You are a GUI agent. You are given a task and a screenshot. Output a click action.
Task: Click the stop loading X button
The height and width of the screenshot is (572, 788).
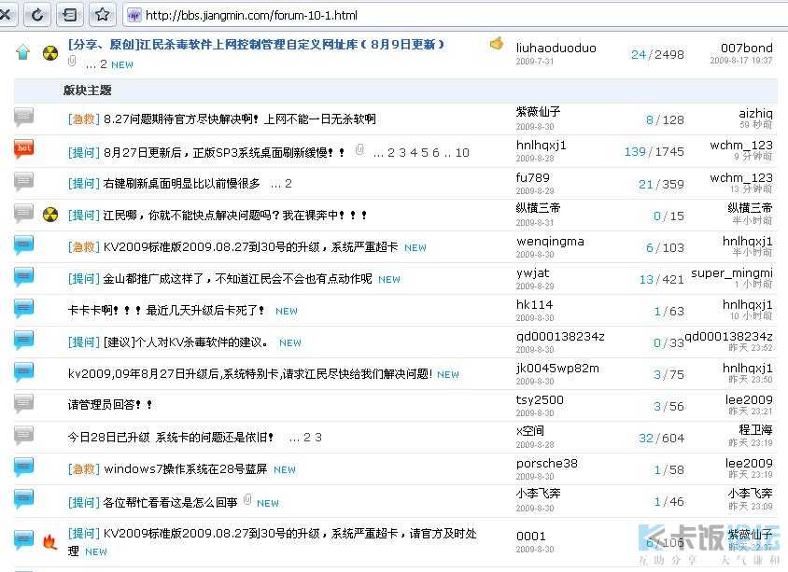6,15
